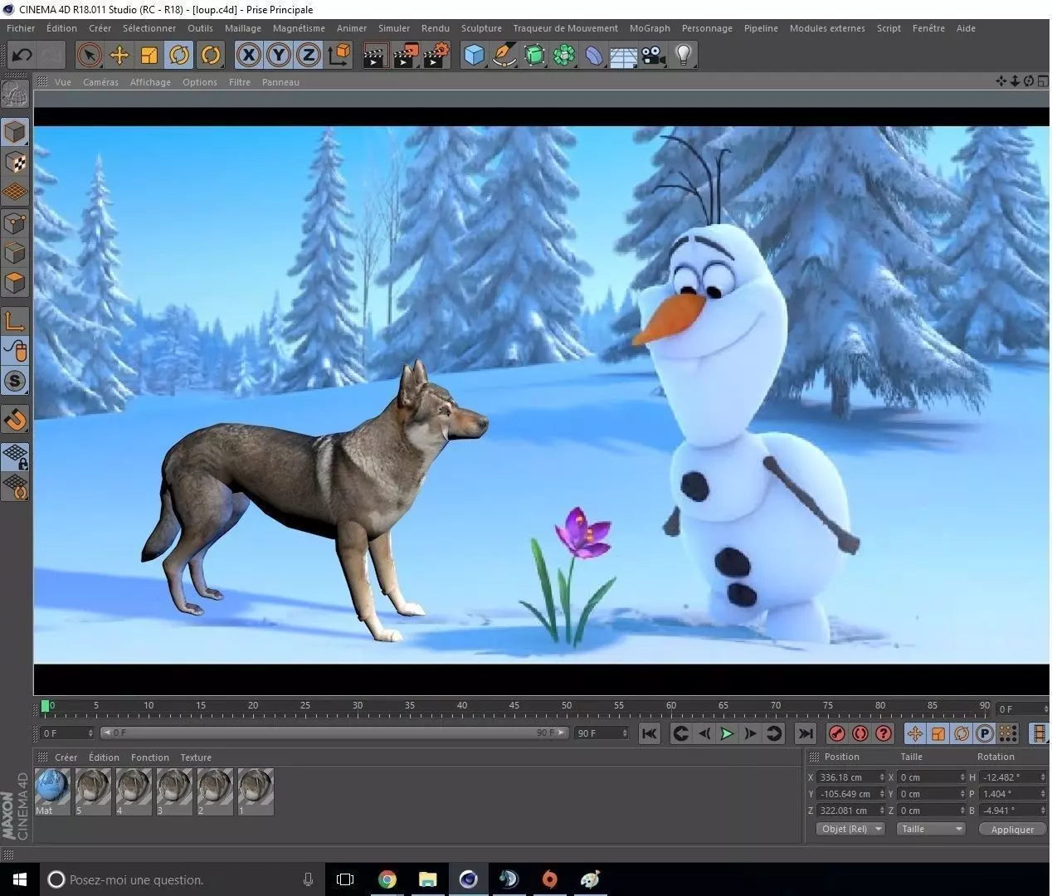Open the viewport Affichage menu
Viewport: 1052px width, 896px height.
pos(150,82)
